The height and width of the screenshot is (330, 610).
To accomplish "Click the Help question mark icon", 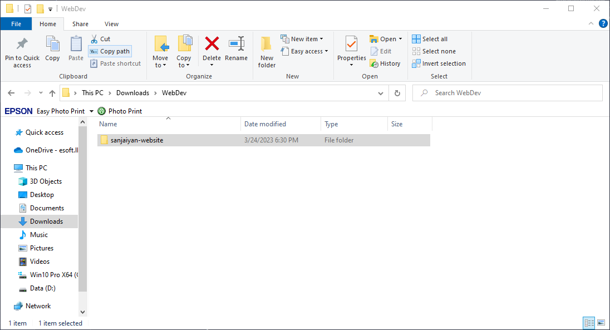I will click(x=603, y=23).
